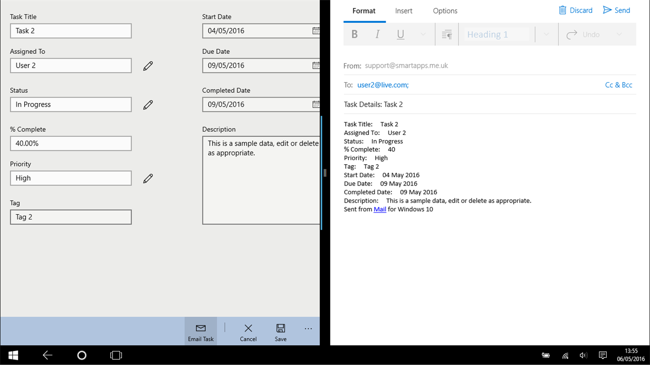This screenshot has height=365, width=650.
Task: Save the task with the disk icon
Action: [x=280, y=328]
